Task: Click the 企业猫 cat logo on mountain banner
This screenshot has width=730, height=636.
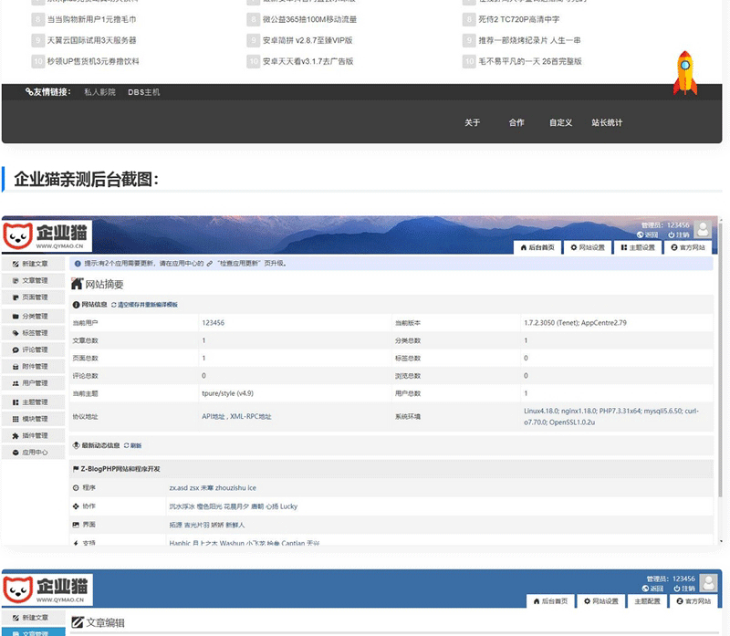Action: click(47, 235)
